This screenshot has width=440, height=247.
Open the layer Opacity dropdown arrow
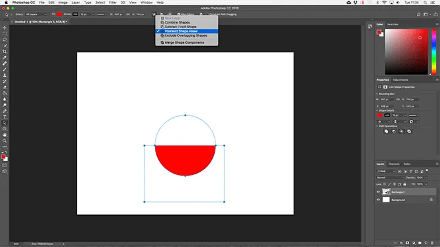coord(426,178)
